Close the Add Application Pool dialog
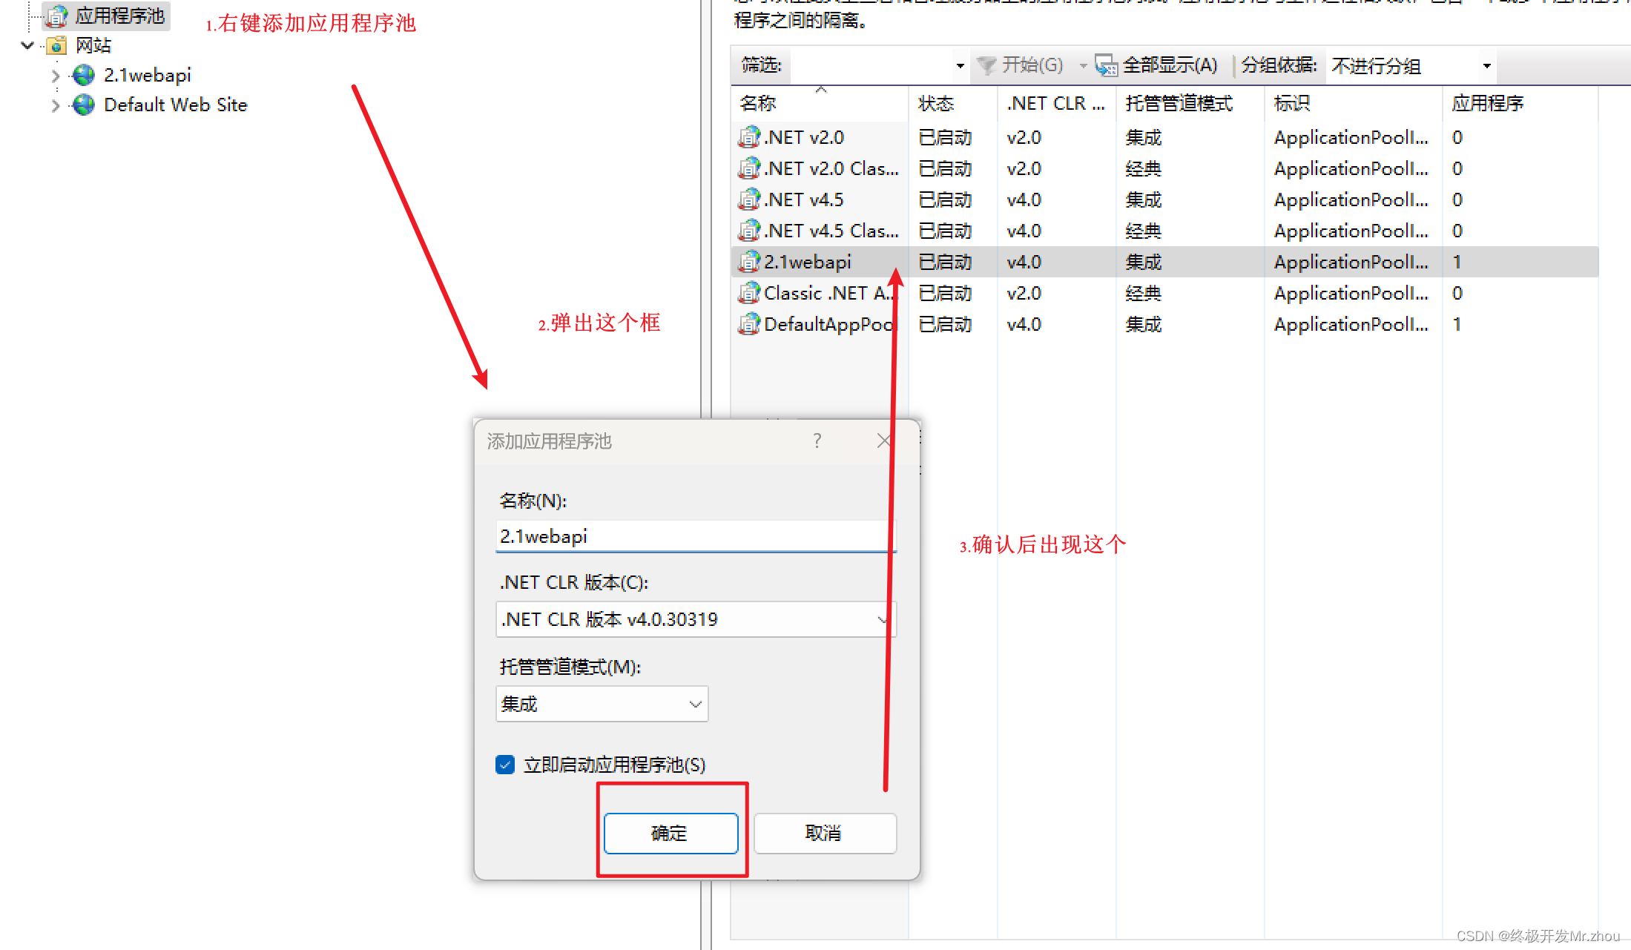This screenshot has height=950, width=1631. (x=883, y=441)
